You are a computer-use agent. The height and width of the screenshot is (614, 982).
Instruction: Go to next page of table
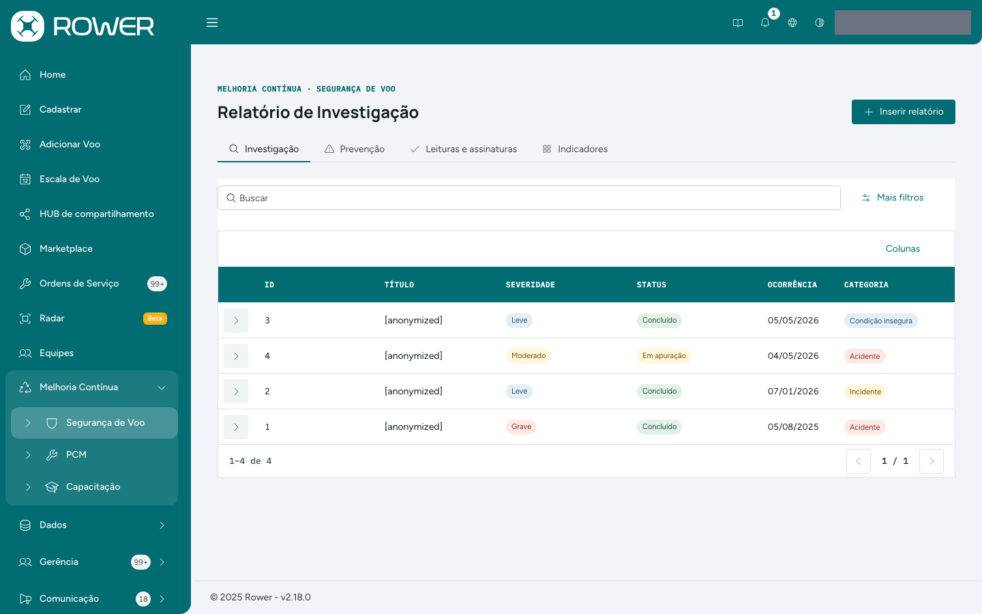click(932, 461)
